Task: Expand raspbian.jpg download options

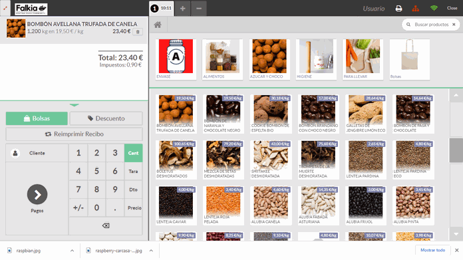Action: (x=72, y=251)
